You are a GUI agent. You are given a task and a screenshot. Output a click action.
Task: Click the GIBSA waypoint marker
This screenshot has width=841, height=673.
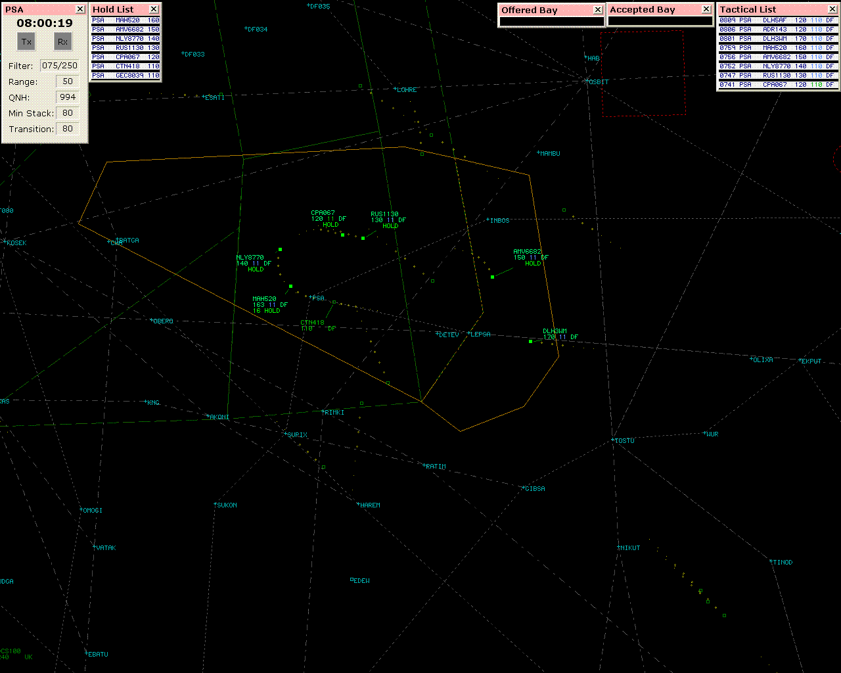coord(534,488)
